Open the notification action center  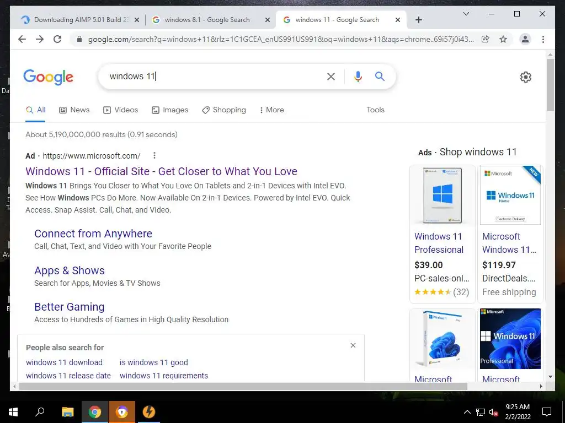pyautogui.click(x=547, y=412)
